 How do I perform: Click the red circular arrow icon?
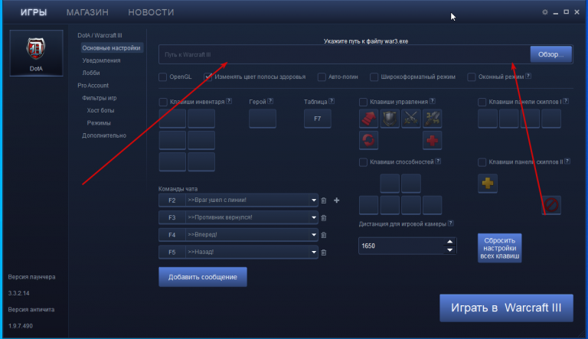pos(368,140)
